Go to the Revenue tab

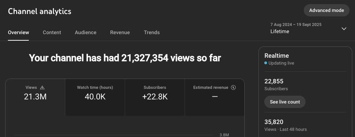[x=120, y=32]
